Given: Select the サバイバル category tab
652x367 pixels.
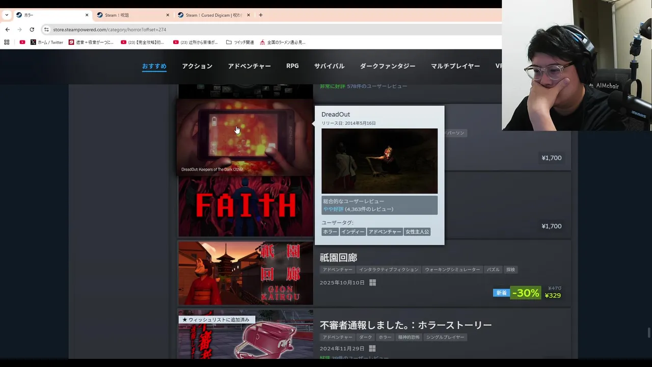Looking at the screenshot, I should (x=329, y=66).
